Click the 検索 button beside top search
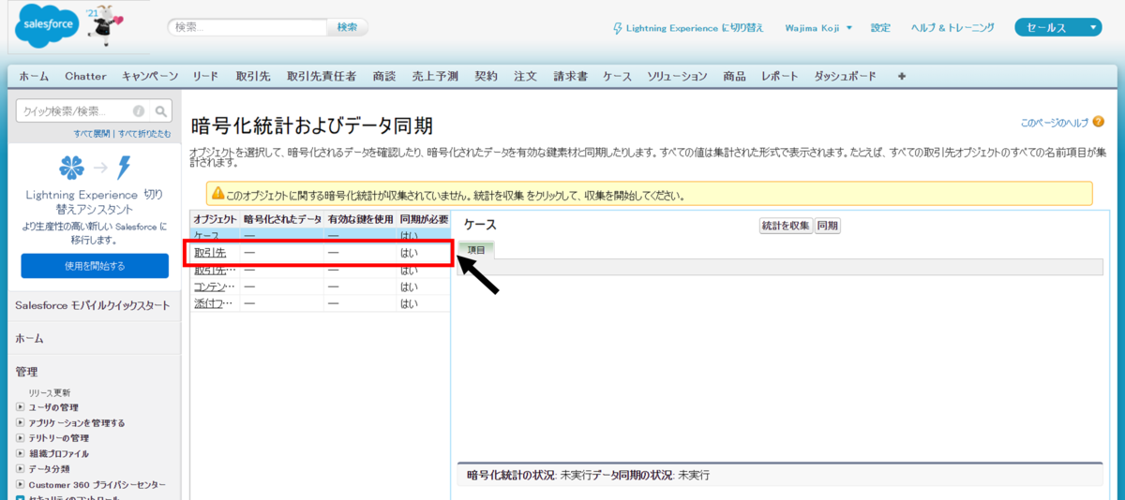Viewport: 1125px width, 500px height. (347, 27)
